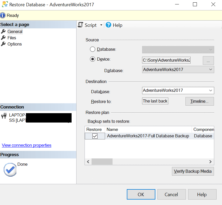
Task: Click the Restore column header
Action: pos(95,129)
